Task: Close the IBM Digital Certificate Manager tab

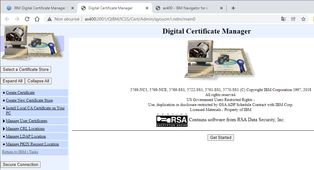Action: coord(73,8)
